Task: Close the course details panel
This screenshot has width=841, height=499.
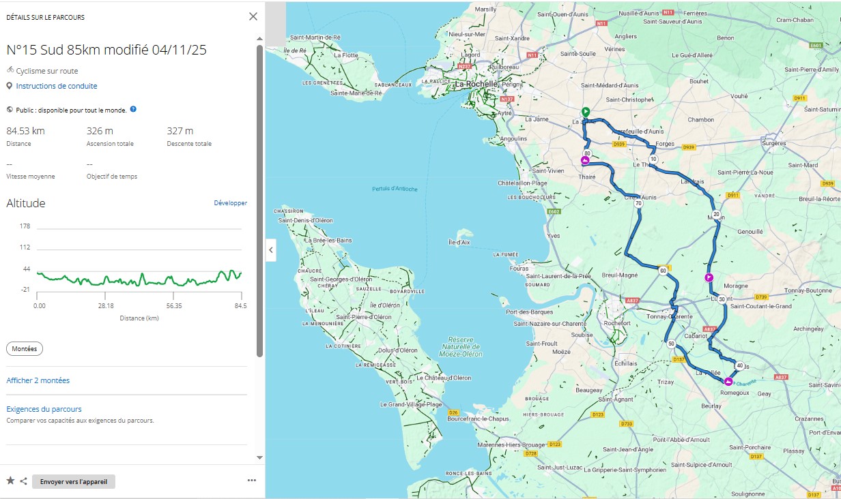Action: (x=253, y=17)
